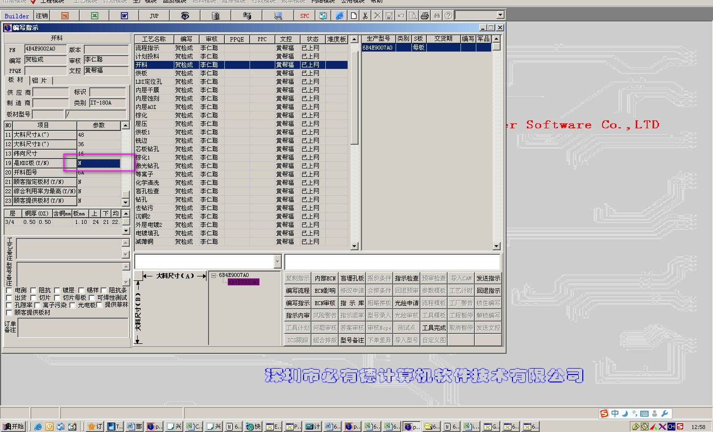Screen dimensions: 713x432
Task: Click the 回退指示 button
Action: [488, 291]
